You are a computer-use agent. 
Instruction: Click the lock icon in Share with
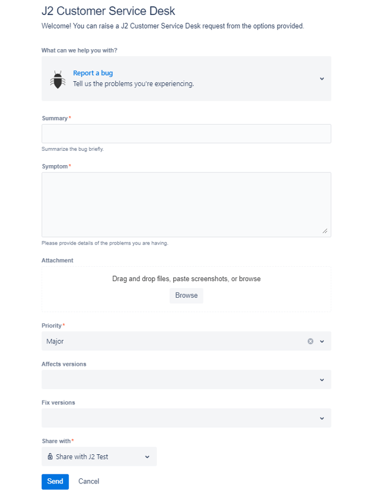pos(50,456)
